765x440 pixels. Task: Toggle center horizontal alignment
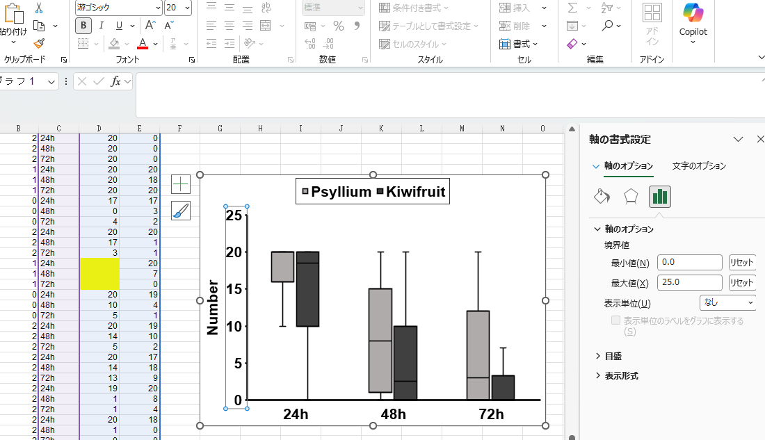point(229,25)
